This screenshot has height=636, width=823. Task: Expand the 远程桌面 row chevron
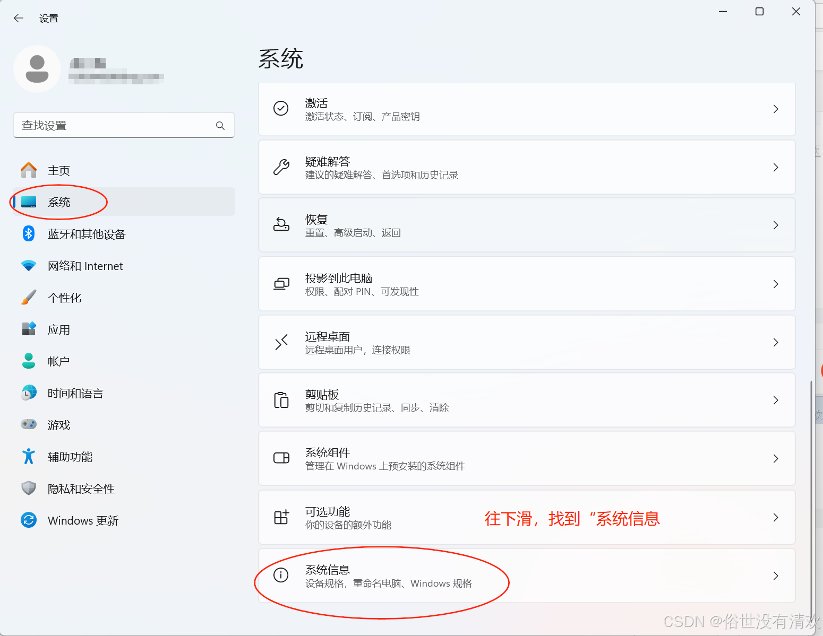coord(776,342)
